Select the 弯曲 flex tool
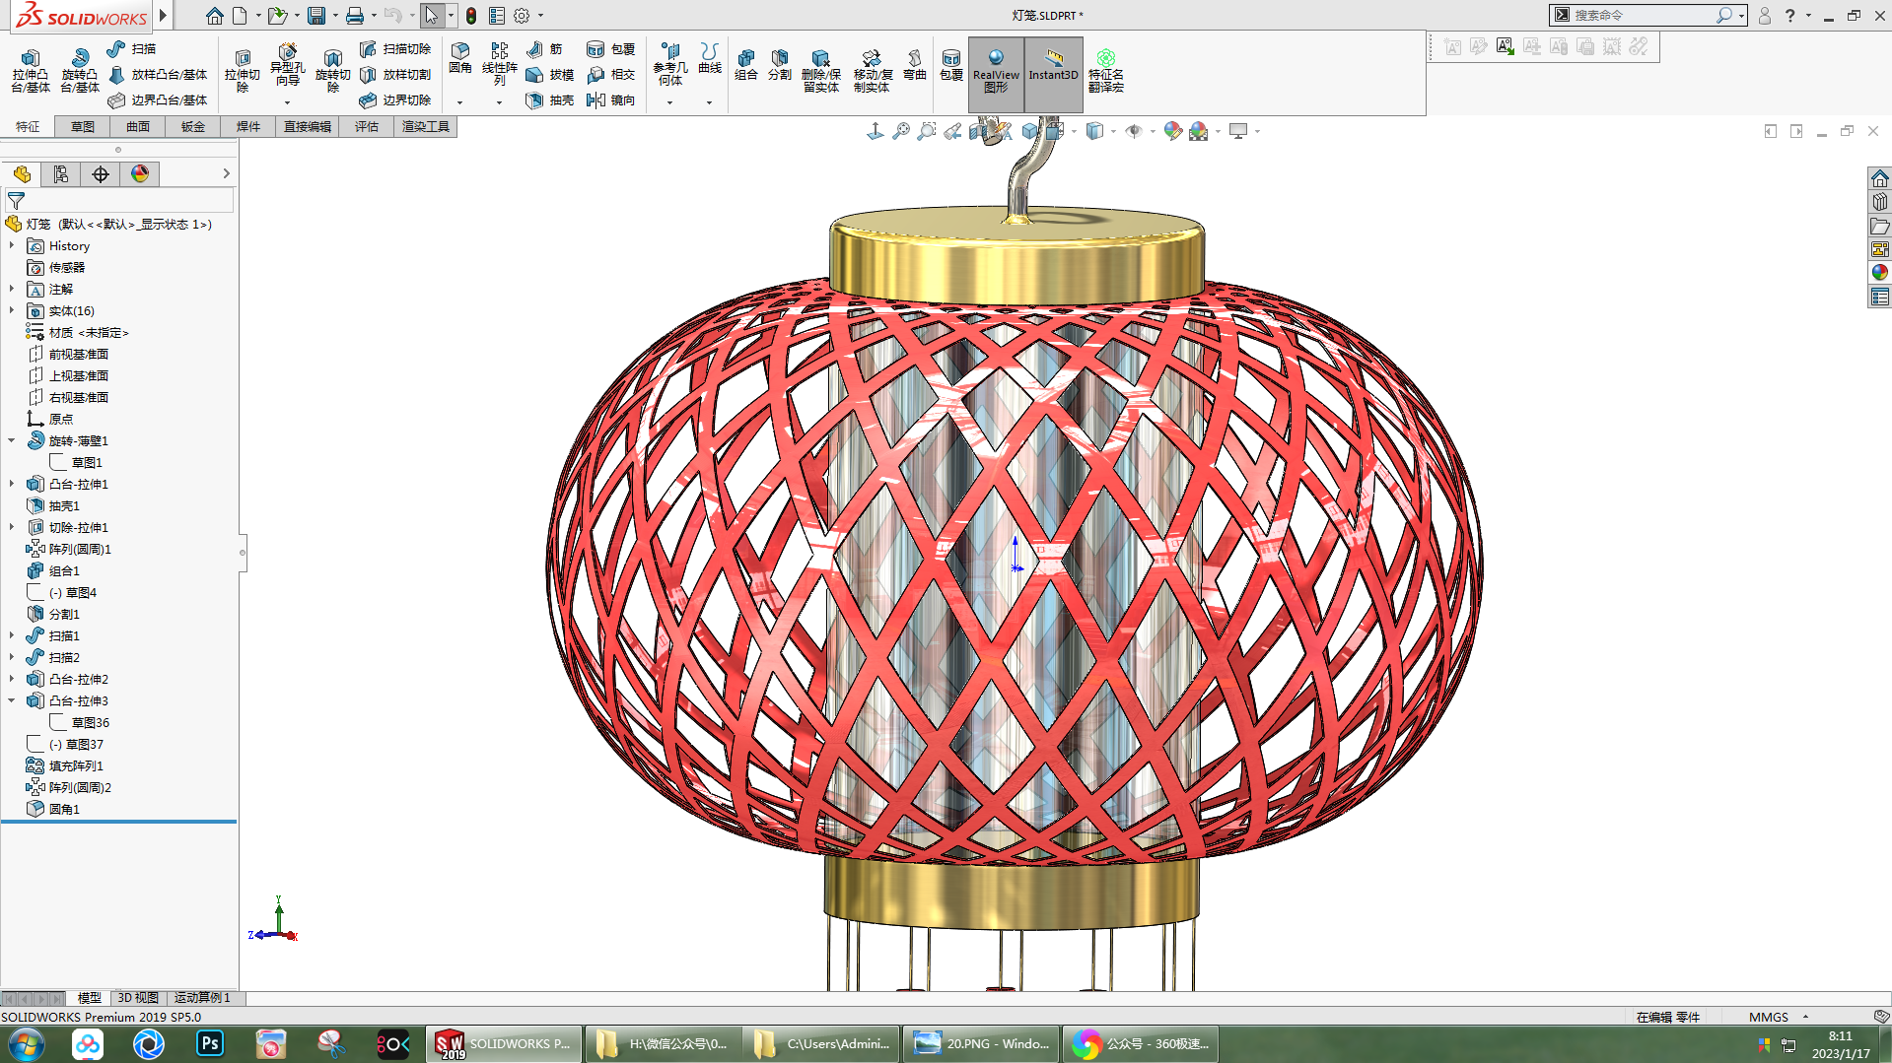This screenshot has width=1892, height=1063. pos(915,65)
